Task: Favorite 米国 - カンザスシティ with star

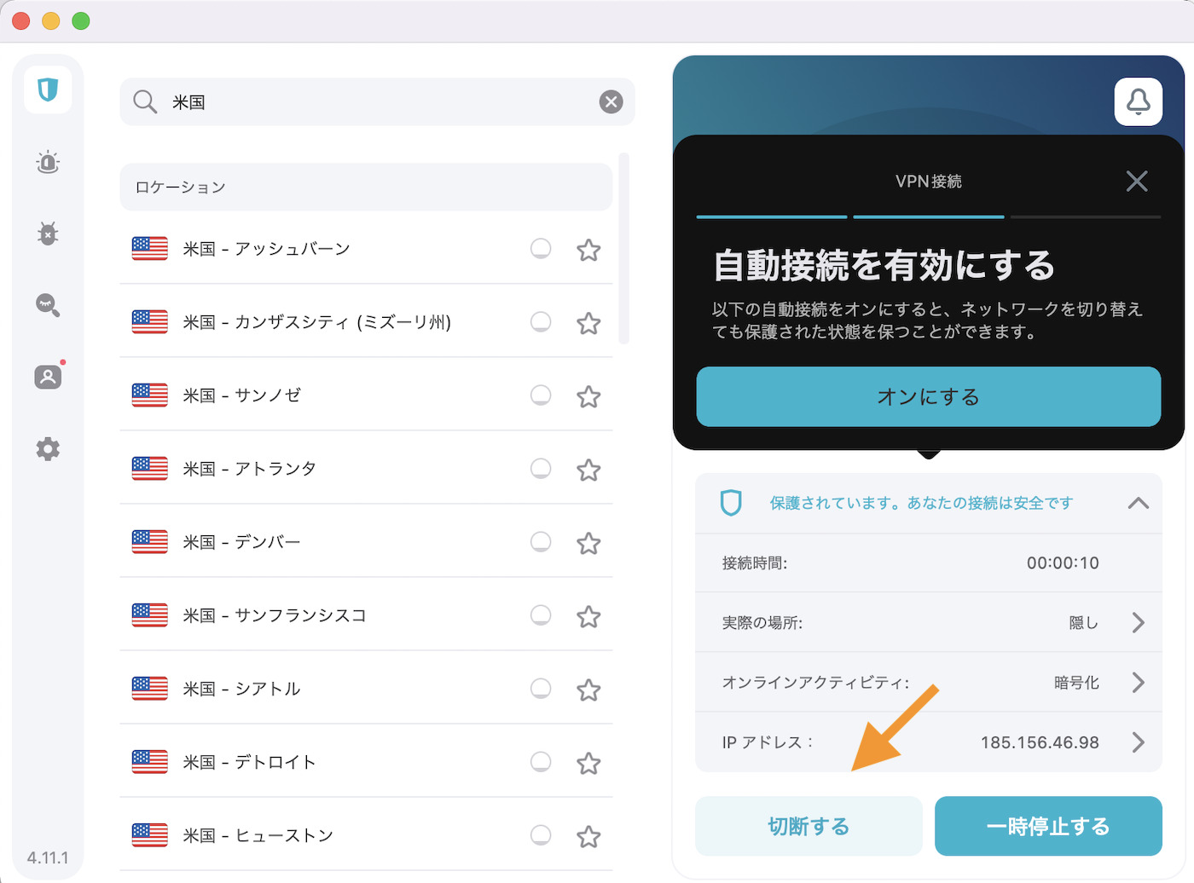Action: point(588,323)
